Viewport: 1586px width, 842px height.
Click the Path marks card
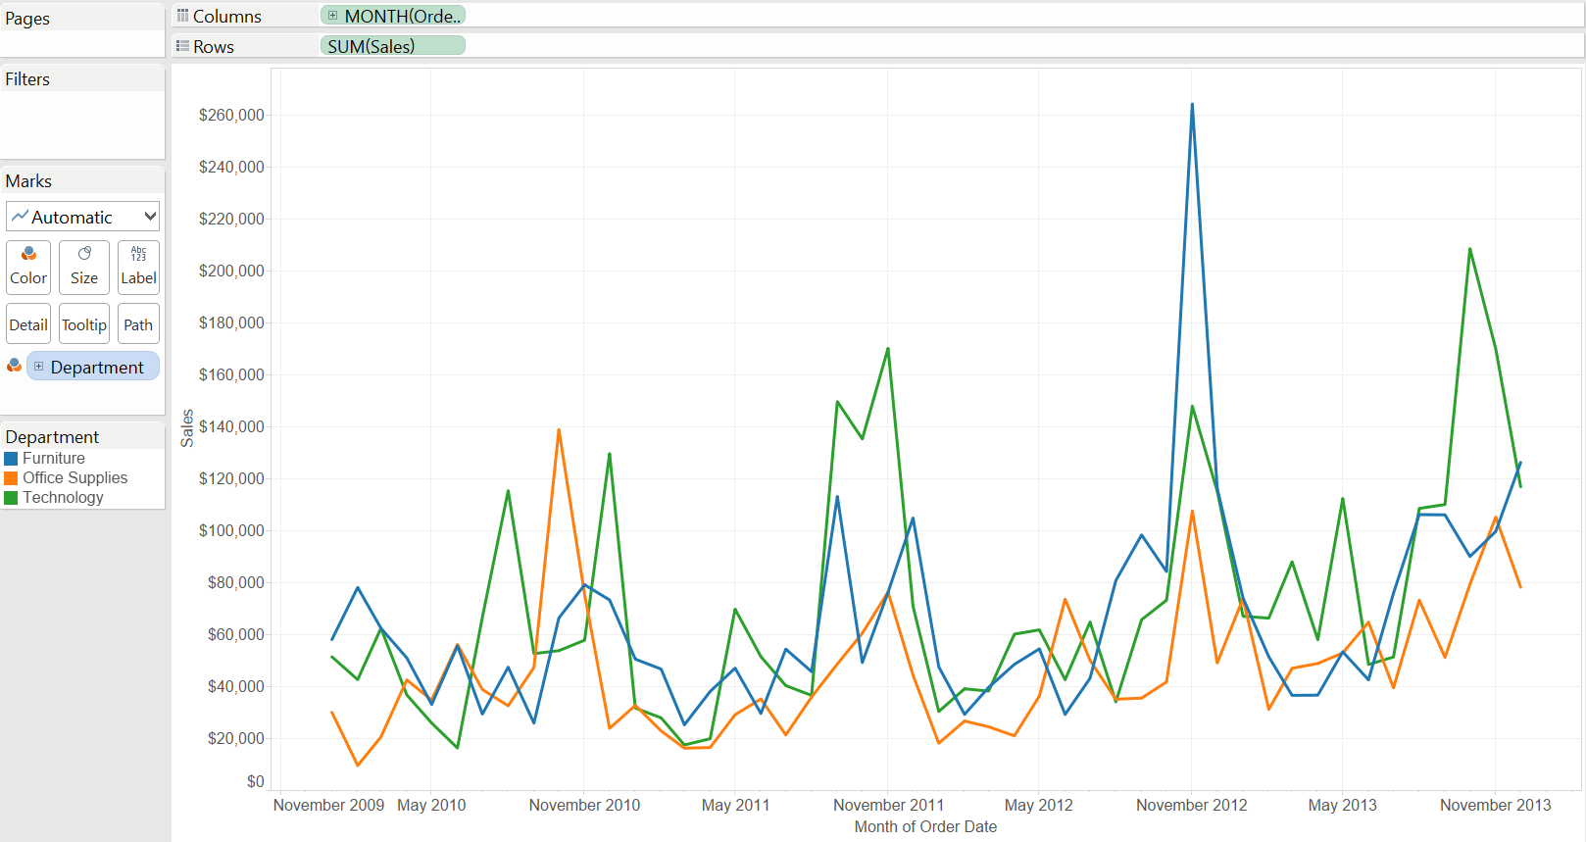pos(138,324)
